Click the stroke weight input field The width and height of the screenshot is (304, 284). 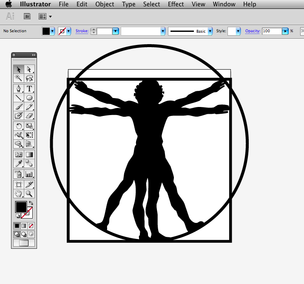(x=105, y=31)
